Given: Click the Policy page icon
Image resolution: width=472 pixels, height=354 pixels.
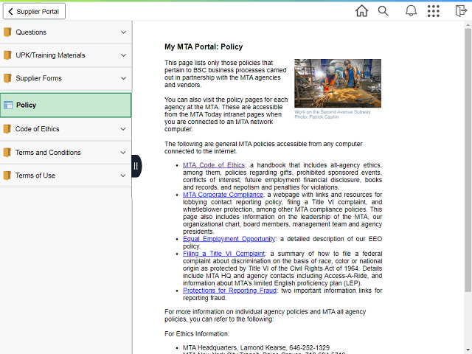Looking at the screenshot, I should coord(8,105).
